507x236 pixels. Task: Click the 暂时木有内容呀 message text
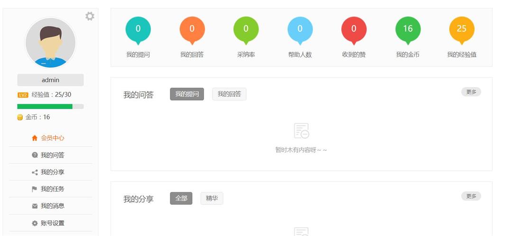[301, 150]
